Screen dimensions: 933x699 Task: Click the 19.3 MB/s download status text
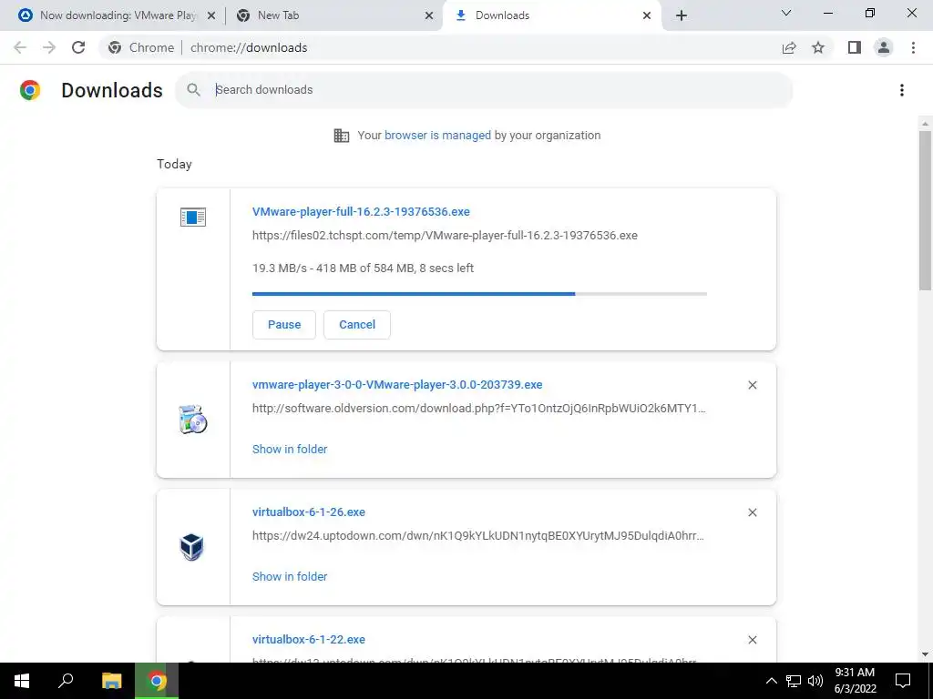(x=363, y=268)
